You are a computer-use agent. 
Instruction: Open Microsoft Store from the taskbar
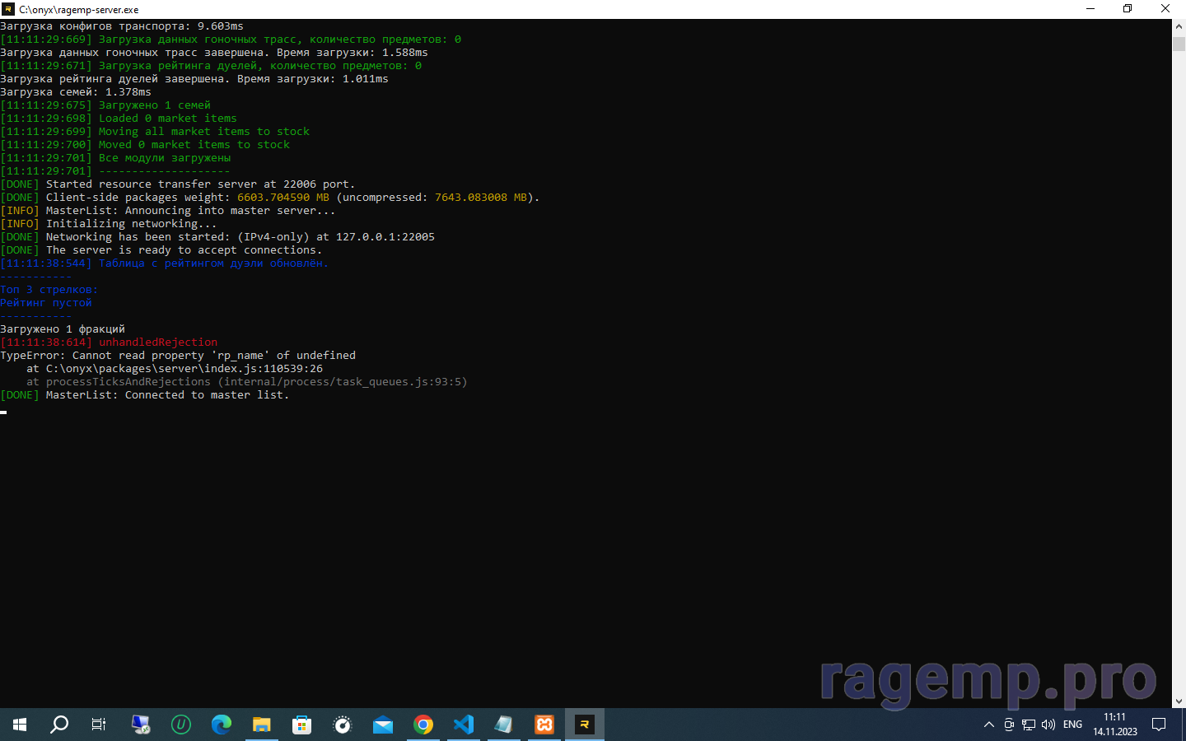pyautogui.click(x=302, y=725)
